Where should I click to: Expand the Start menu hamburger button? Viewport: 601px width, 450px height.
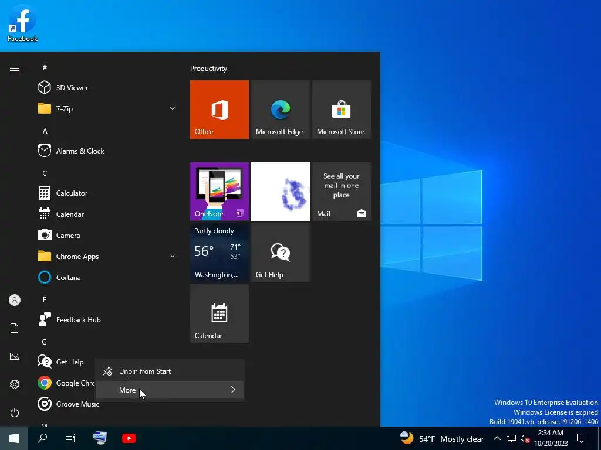[x=15, y=68]
